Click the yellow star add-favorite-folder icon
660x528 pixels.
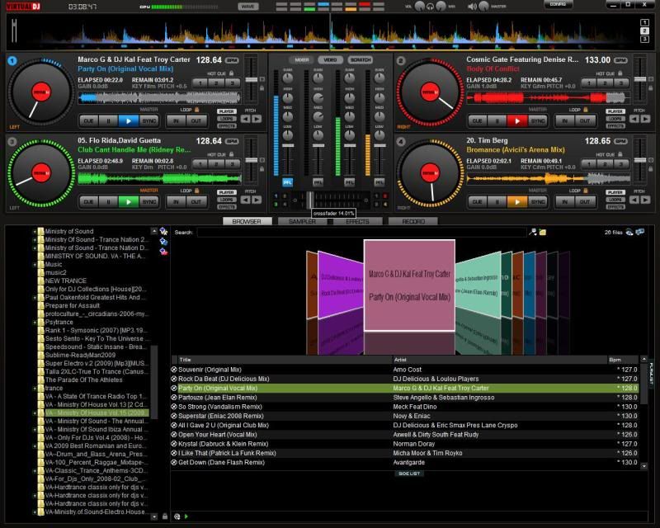tap(163, 232)
